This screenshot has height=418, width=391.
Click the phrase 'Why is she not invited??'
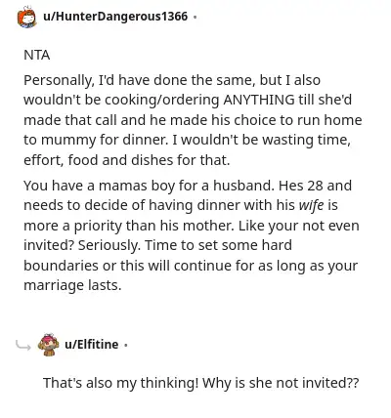point(281,383)
